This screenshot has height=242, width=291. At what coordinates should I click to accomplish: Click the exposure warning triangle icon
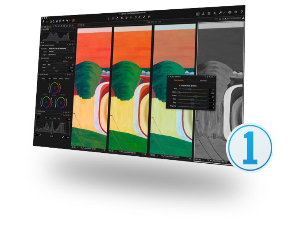204,14
